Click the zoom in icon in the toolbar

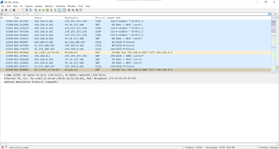(69, 10)
